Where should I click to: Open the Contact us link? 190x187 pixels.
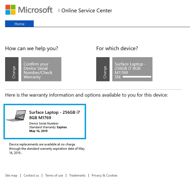31,175
